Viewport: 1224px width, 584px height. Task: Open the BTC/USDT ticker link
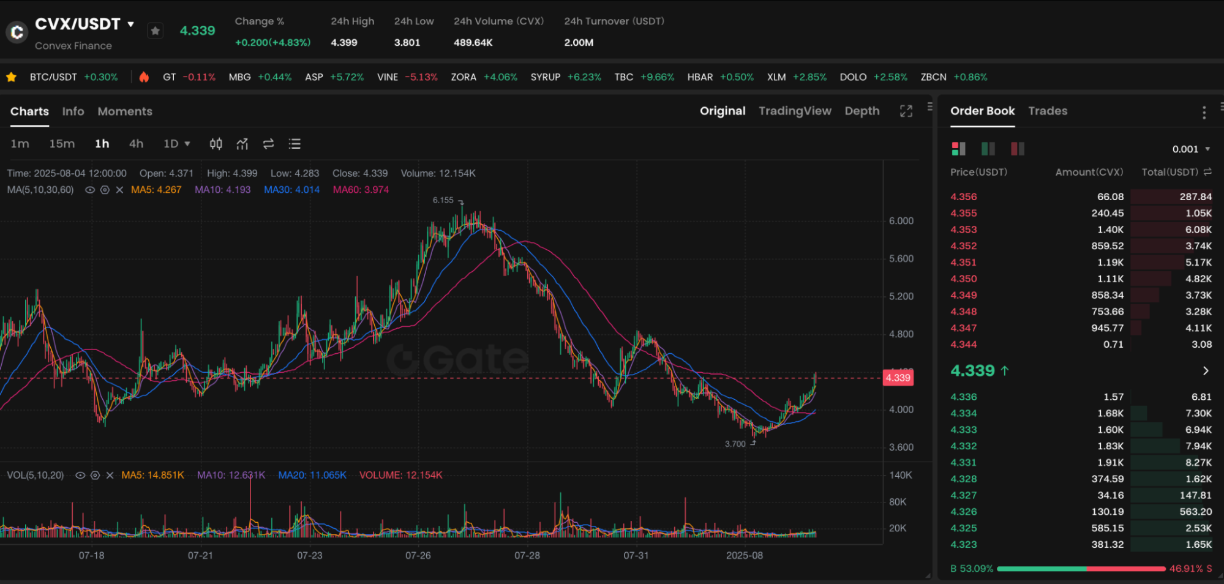click(73, 77)
